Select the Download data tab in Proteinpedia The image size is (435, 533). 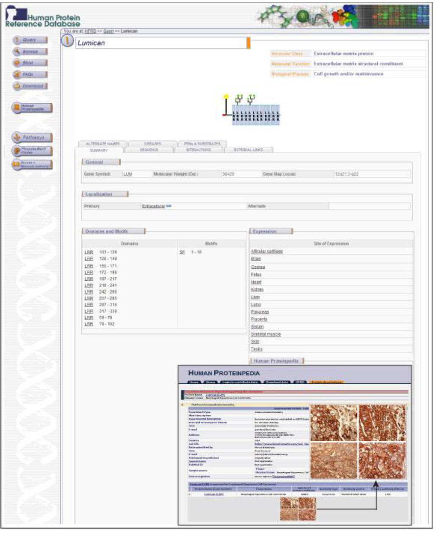point(277,382)
